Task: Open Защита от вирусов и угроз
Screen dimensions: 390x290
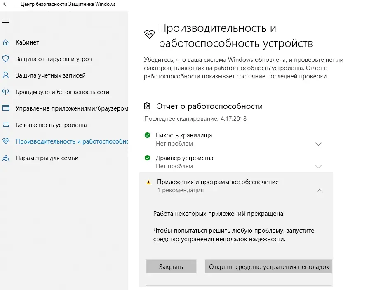Action: click(x=54, y=59)
